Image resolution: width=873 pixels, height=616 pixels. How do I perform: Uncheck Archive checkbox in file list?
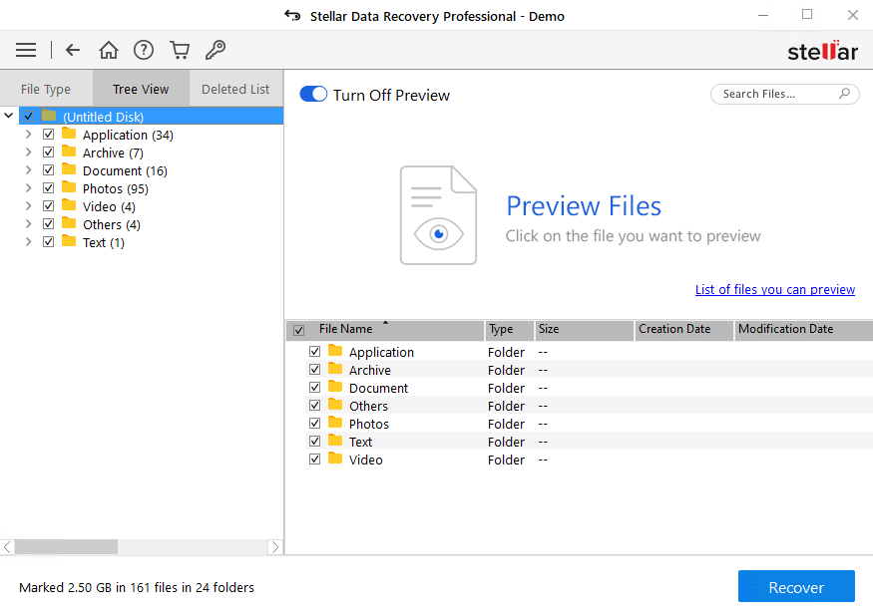[315, 370]
